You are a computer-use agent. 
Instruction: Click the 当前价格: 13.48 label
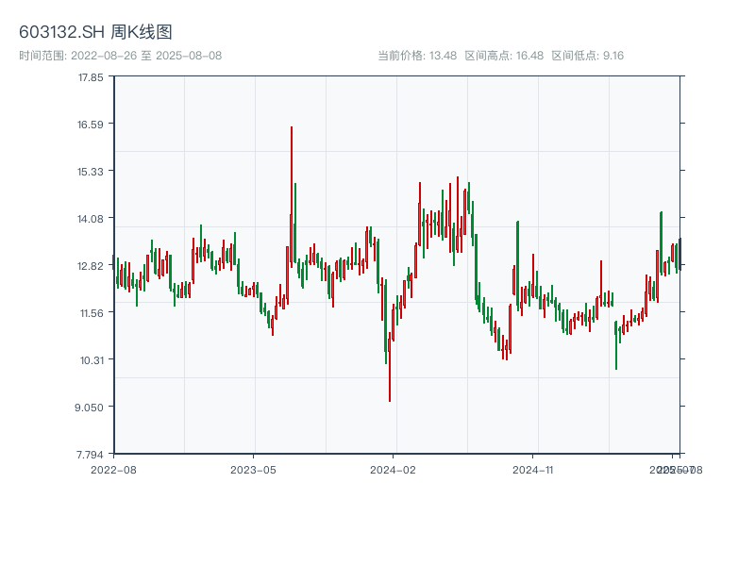coord(417,56)
